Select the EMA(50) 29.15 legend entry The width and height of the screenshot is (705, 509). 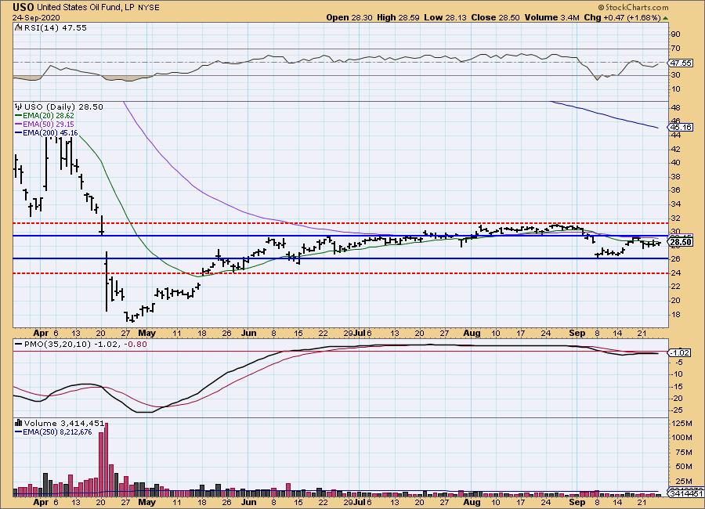(x=44, y=124)
